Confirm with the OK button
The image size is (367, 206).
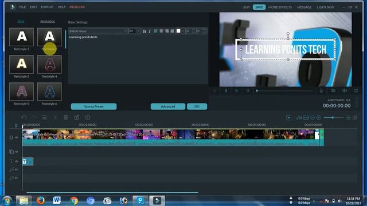197,106
